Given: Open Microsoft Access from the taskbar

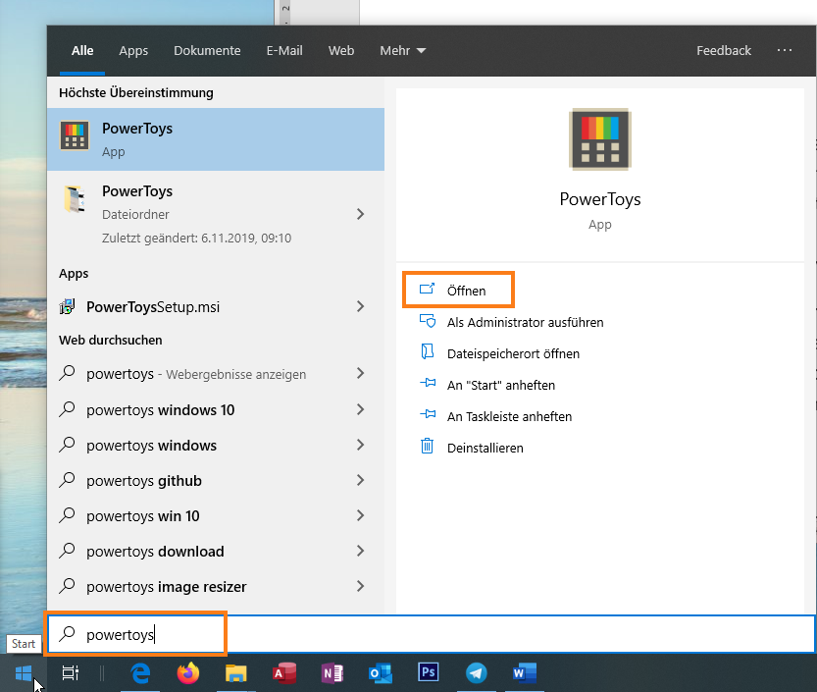Looking at the screenshot, I should click(x=284, y=673).
